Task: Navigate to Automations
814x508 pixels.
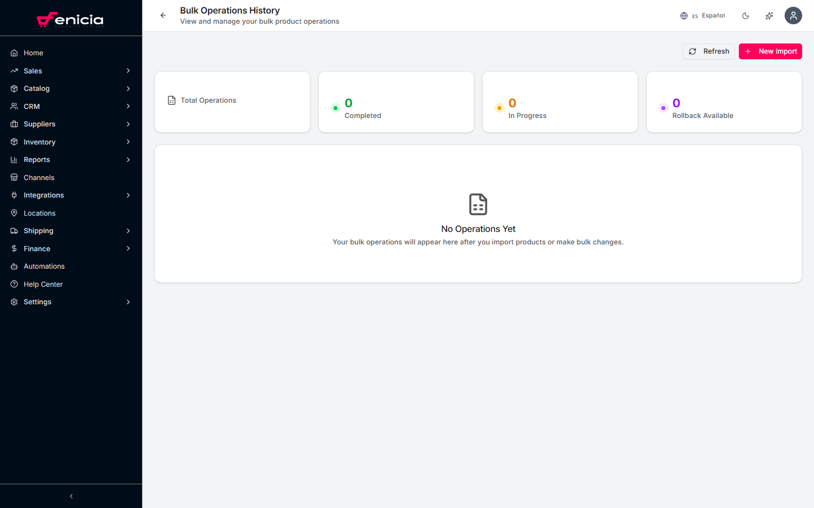Action: point(44,266)
